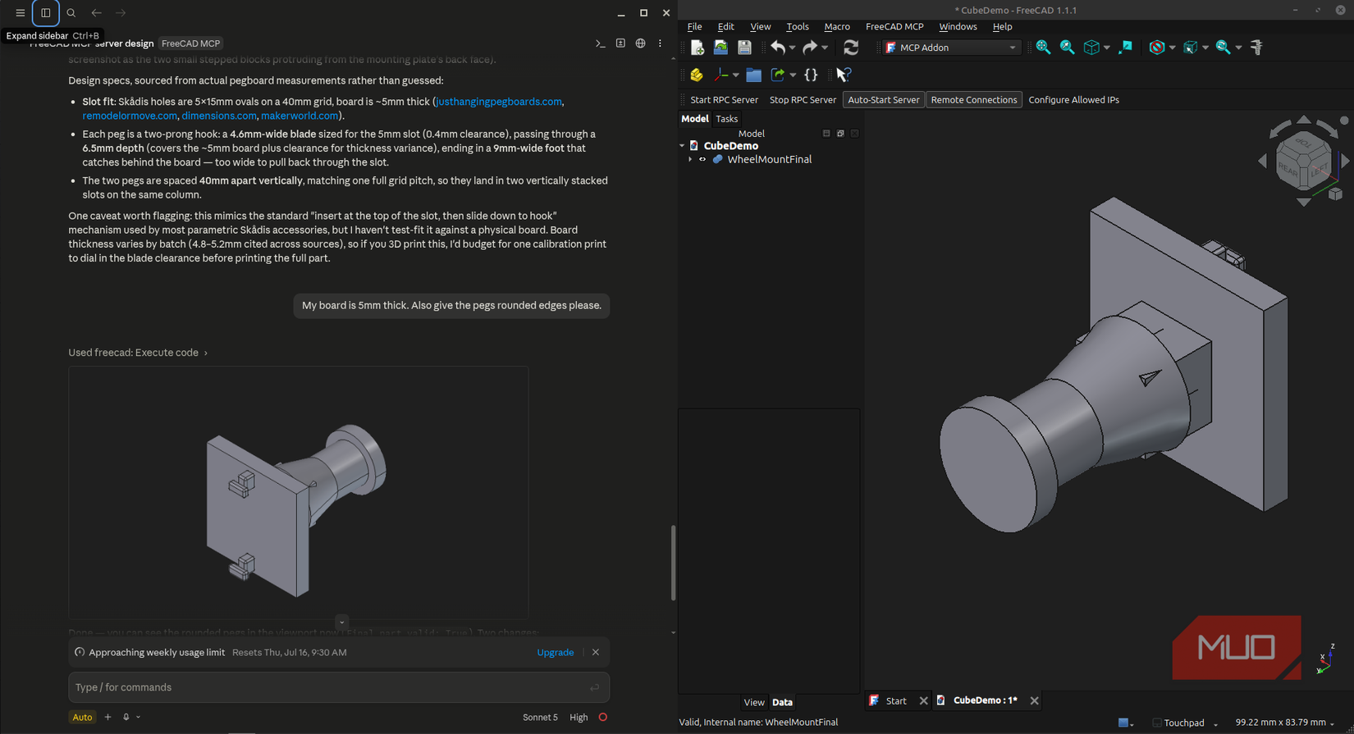Image resolution: width=1354 pixels, height=734 pixels.
Task: Click the status bar blue color indicator
Action: (1123, 723)
